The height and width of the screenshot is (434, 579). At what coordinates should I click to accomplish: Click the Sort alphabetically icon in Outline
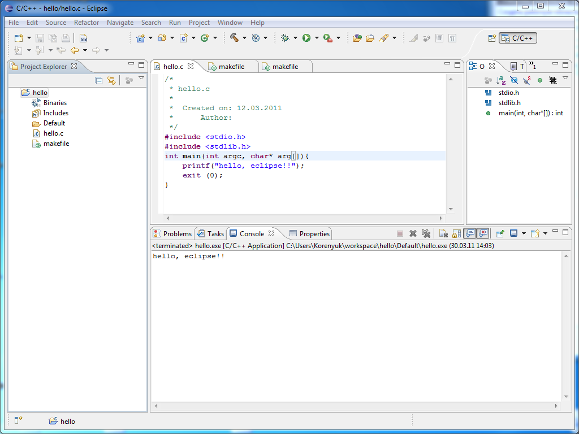(x=501, y=80)
